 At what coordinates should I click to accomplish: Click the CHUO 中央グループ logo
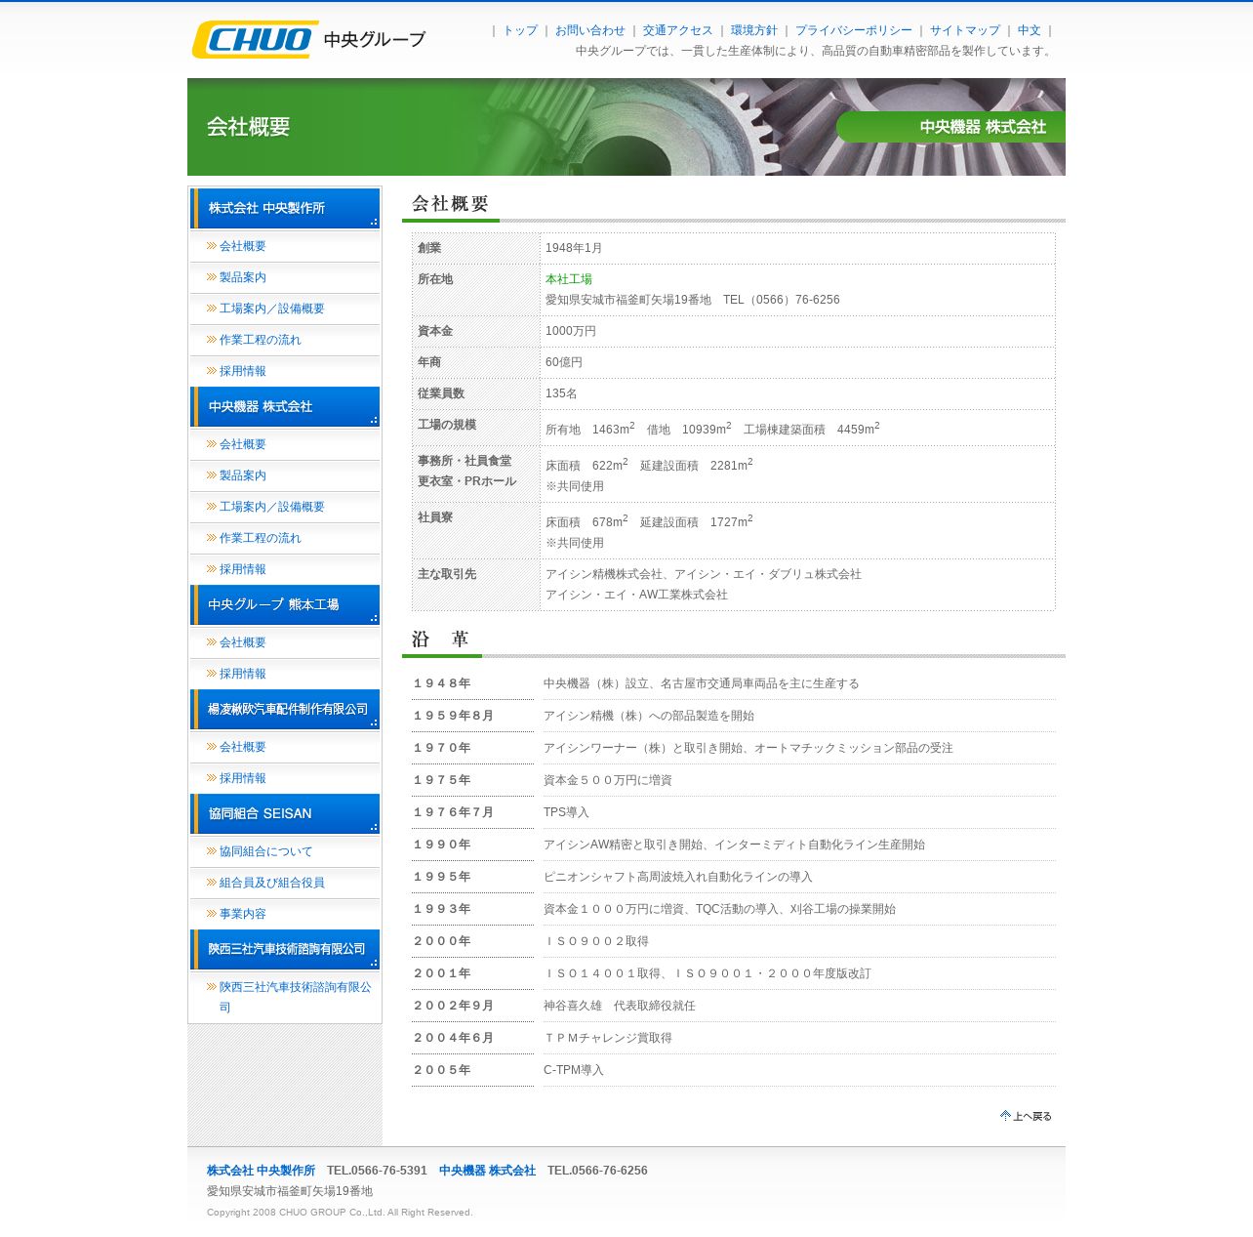tap(308, 39)
